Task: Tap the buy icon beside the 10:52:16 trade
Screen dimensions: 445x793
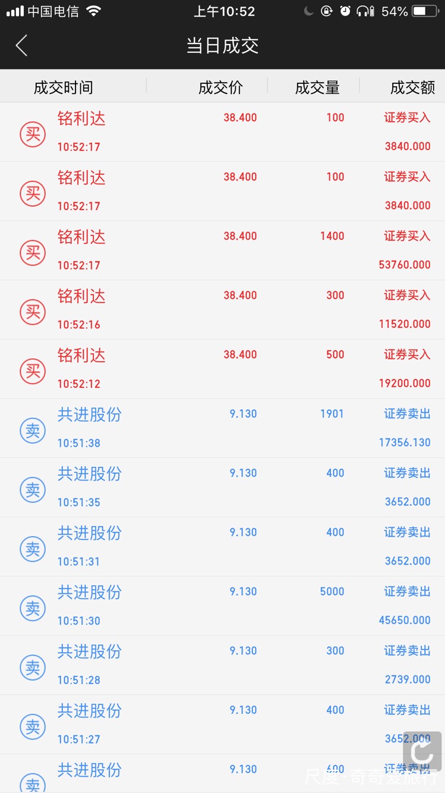Action: point(33,311)
